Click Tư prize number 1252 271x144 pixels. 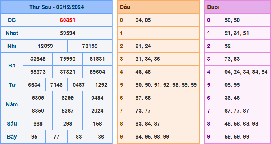101,85
